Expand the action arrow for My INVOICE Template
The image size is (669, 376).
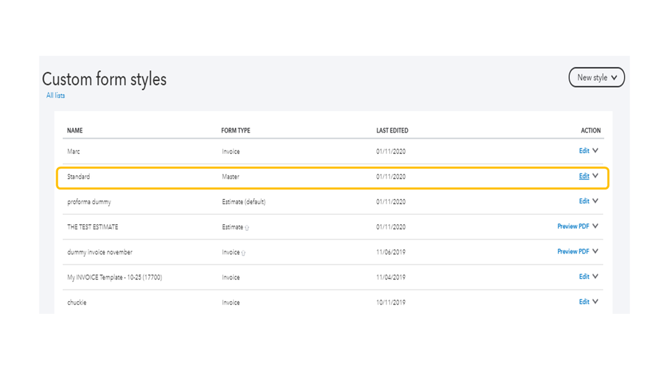pos(595,276)
